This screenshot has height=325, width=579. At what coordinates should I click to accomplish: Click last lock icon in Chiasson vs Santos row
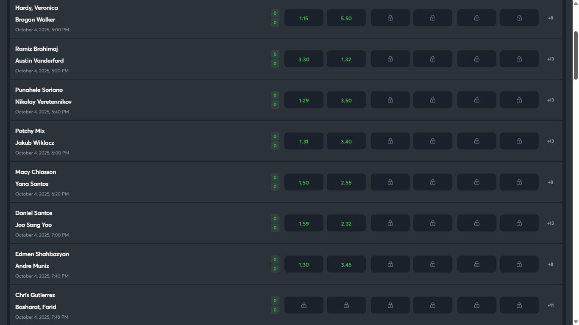pos(519,182)
